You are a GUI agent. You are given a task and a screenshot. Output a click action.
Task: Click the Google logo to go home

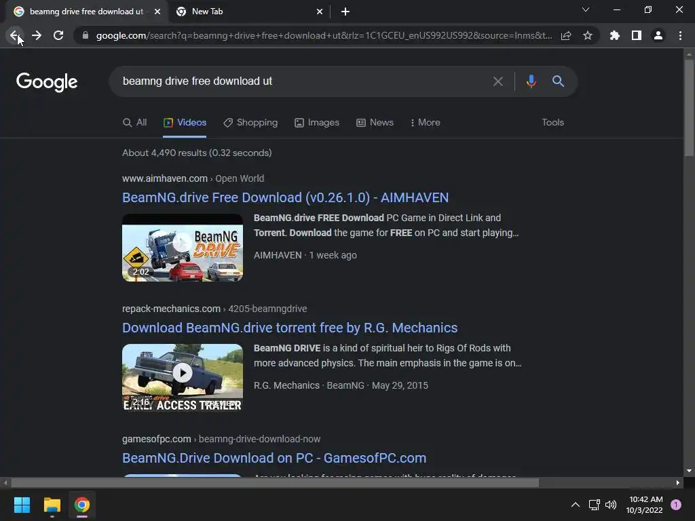click(47, 82)
